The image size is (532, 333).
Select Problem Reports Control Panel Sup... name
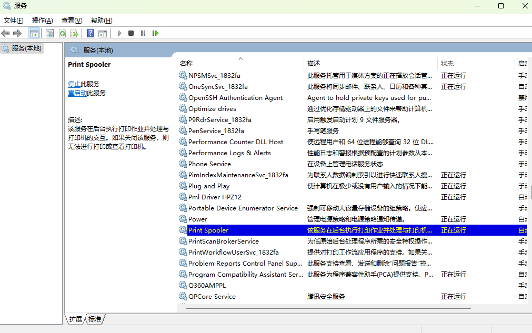click(x=245, y=263)
